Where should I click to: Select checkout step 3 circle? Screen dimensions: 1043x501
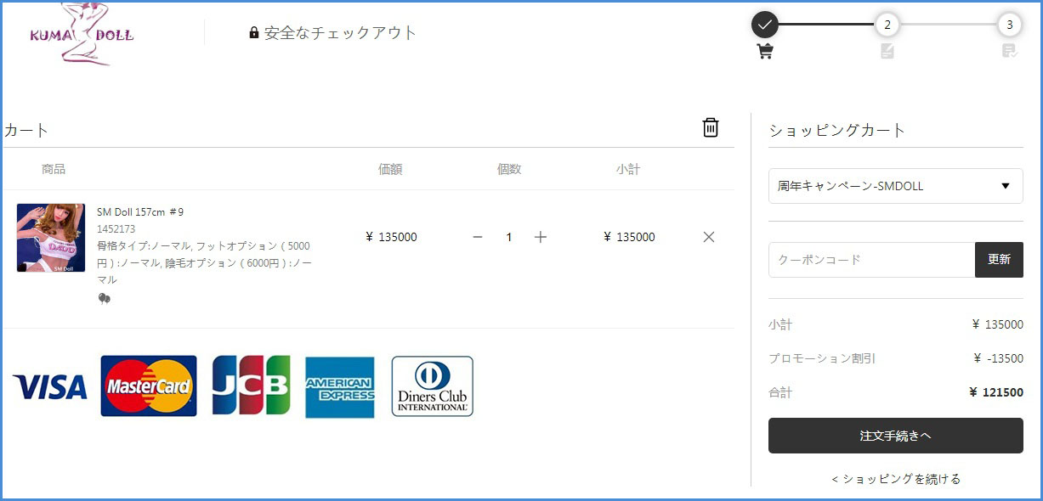click(x=1010, y=25)
